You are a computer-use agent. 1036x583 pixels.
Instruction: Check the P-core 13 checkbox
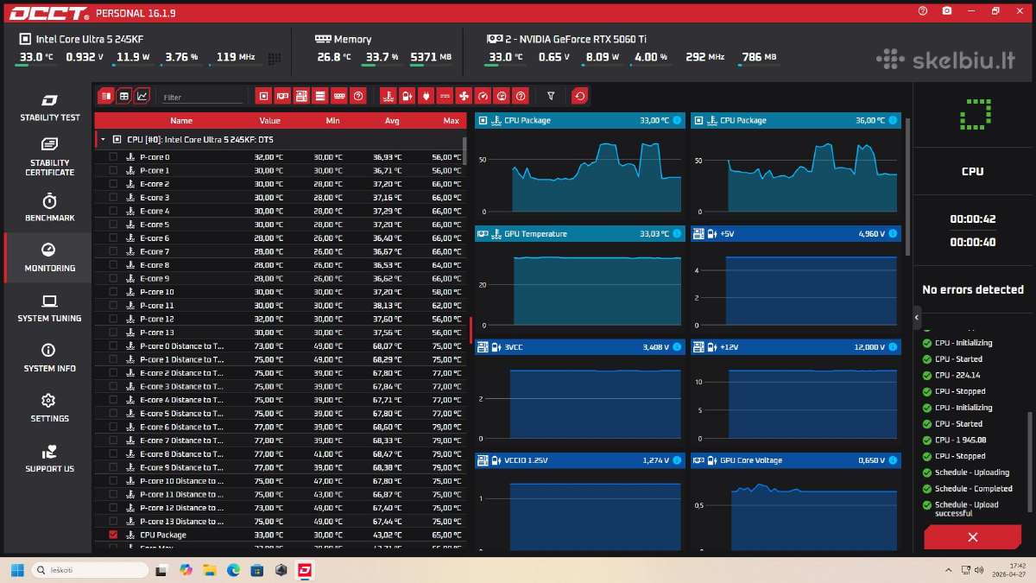pos(113,333)
